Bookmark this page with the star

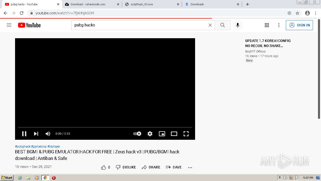coord(297,13)
